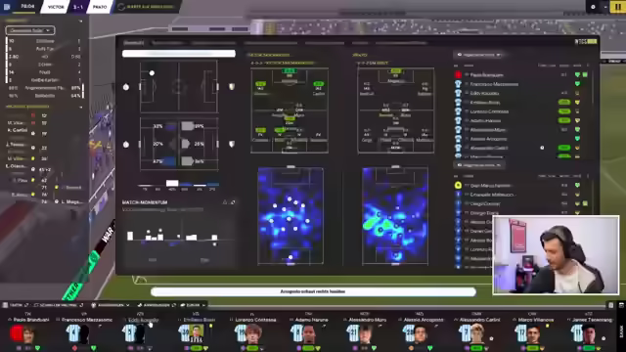Open the Taktik button in the bottom toolbar
The height and width of the screenshot is (352, 626).
(16, 305)
